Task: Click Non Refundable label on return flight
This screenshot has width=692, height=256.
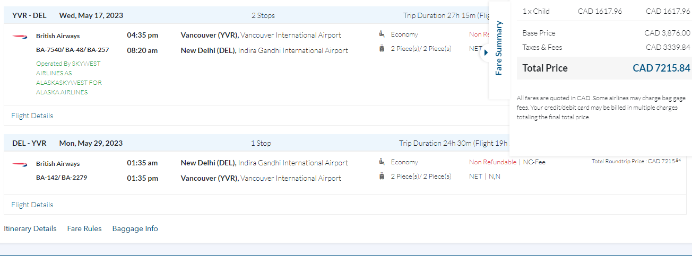Action: [x=492, y=162]
